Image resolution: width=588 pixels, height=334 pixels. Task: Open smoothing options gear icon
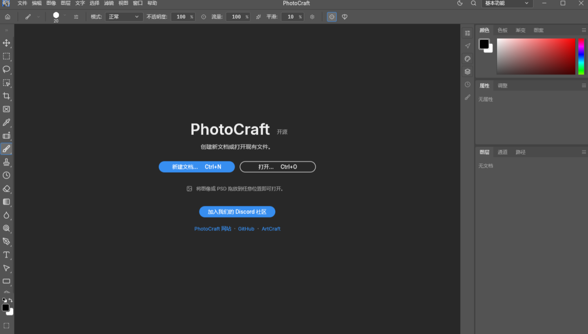click(x=312, y=17)
